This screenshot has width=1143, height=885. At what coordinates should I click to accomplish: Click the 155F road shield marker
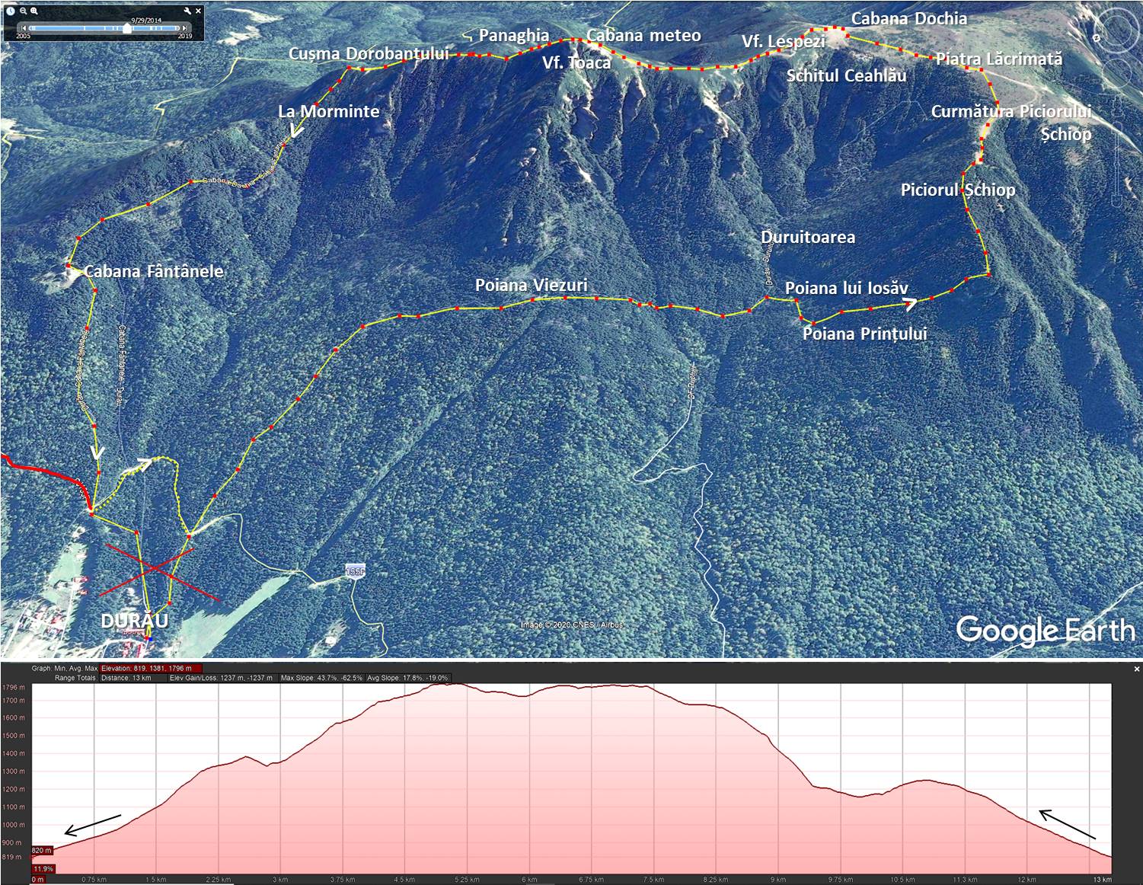pyautogui.click(x=355, y=571)
